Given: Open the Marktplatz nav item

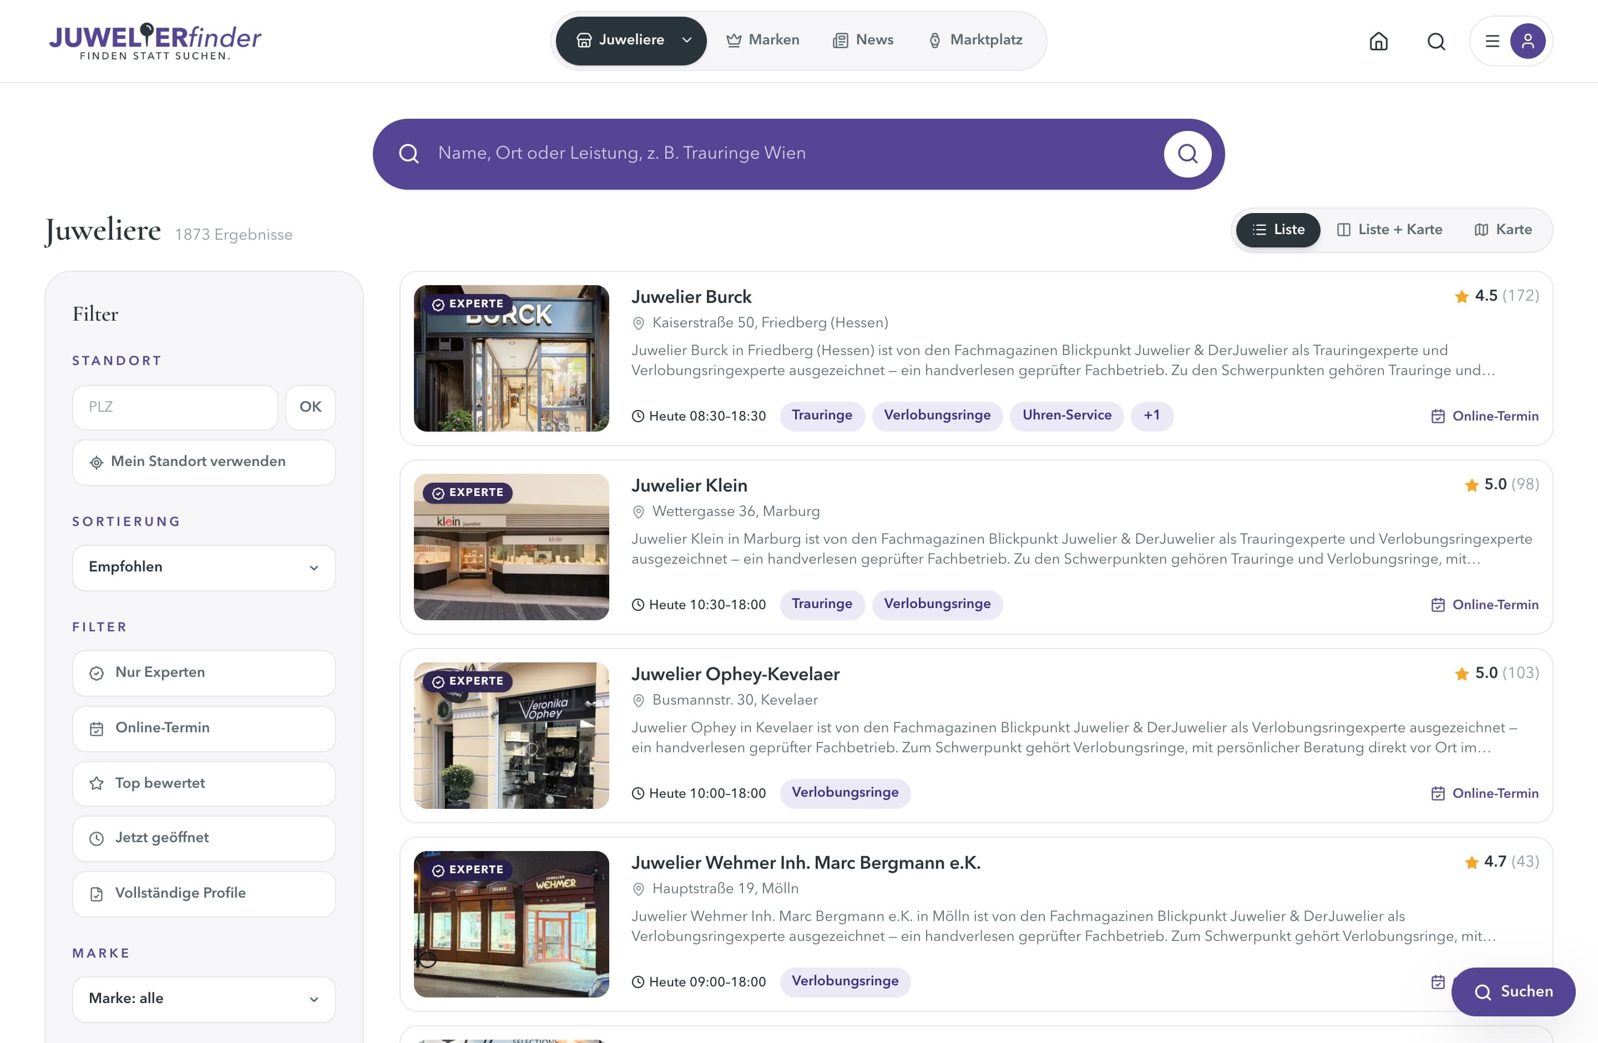Looking at the screenshot, I should (x=975, y=40).
